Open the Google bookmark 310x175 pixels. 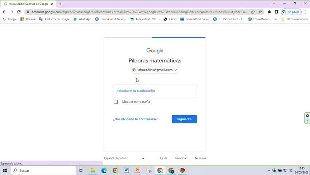(10, 19)
